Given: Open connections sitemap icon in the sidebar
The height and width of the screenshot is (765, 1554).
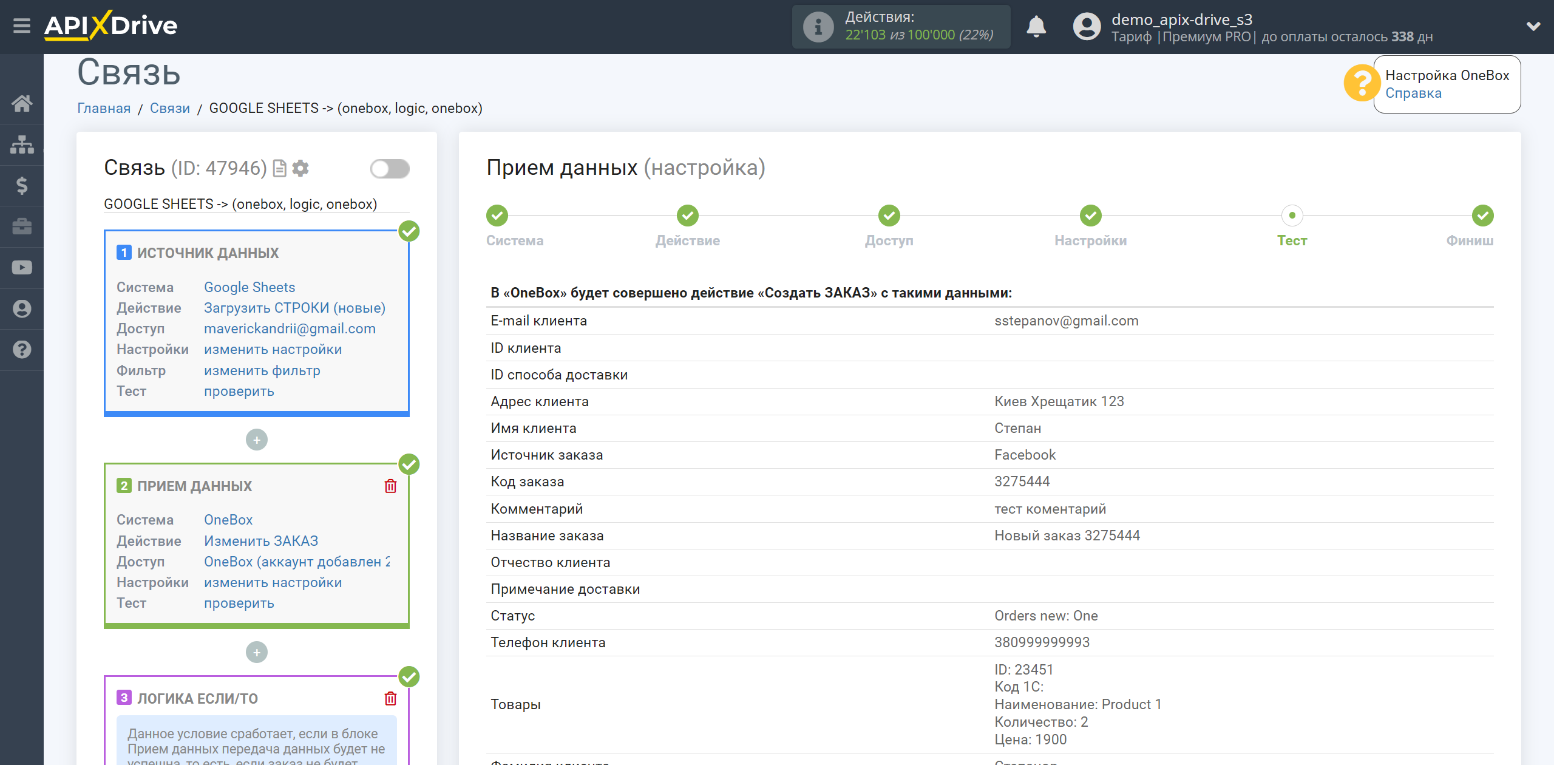Looking at the screenshot, I should [x=22, y=144].
